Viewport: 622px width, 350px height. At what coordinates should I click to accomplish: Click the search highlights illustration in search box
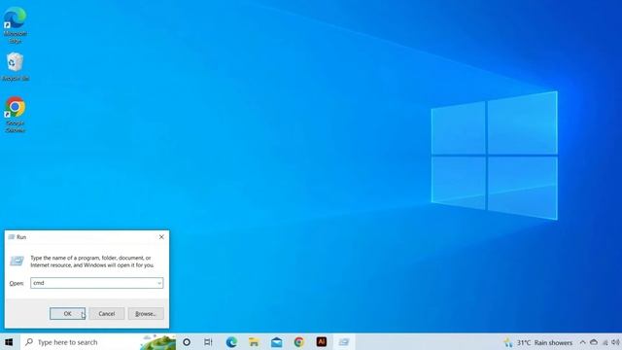157,342
